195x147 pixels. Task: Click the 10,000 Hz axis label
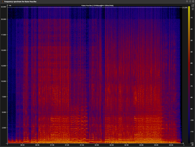(x=4, y=81)
